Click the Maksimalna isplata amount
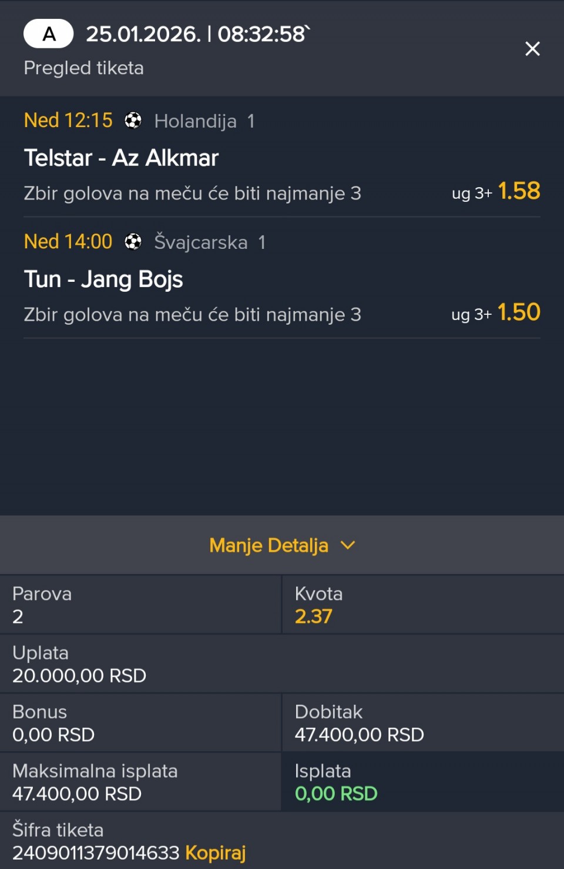Viewport: 564px width, 869px height. tap(77, 794)
